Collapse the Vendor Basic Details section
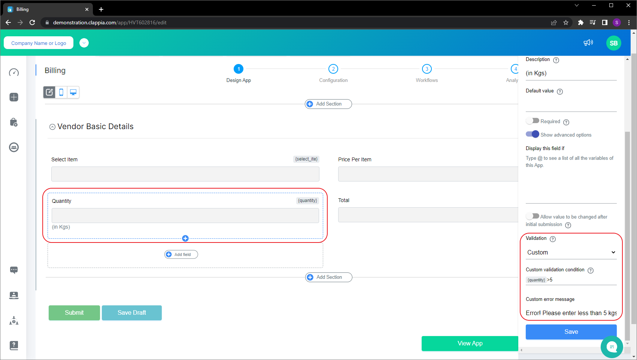 click(52, 127)
